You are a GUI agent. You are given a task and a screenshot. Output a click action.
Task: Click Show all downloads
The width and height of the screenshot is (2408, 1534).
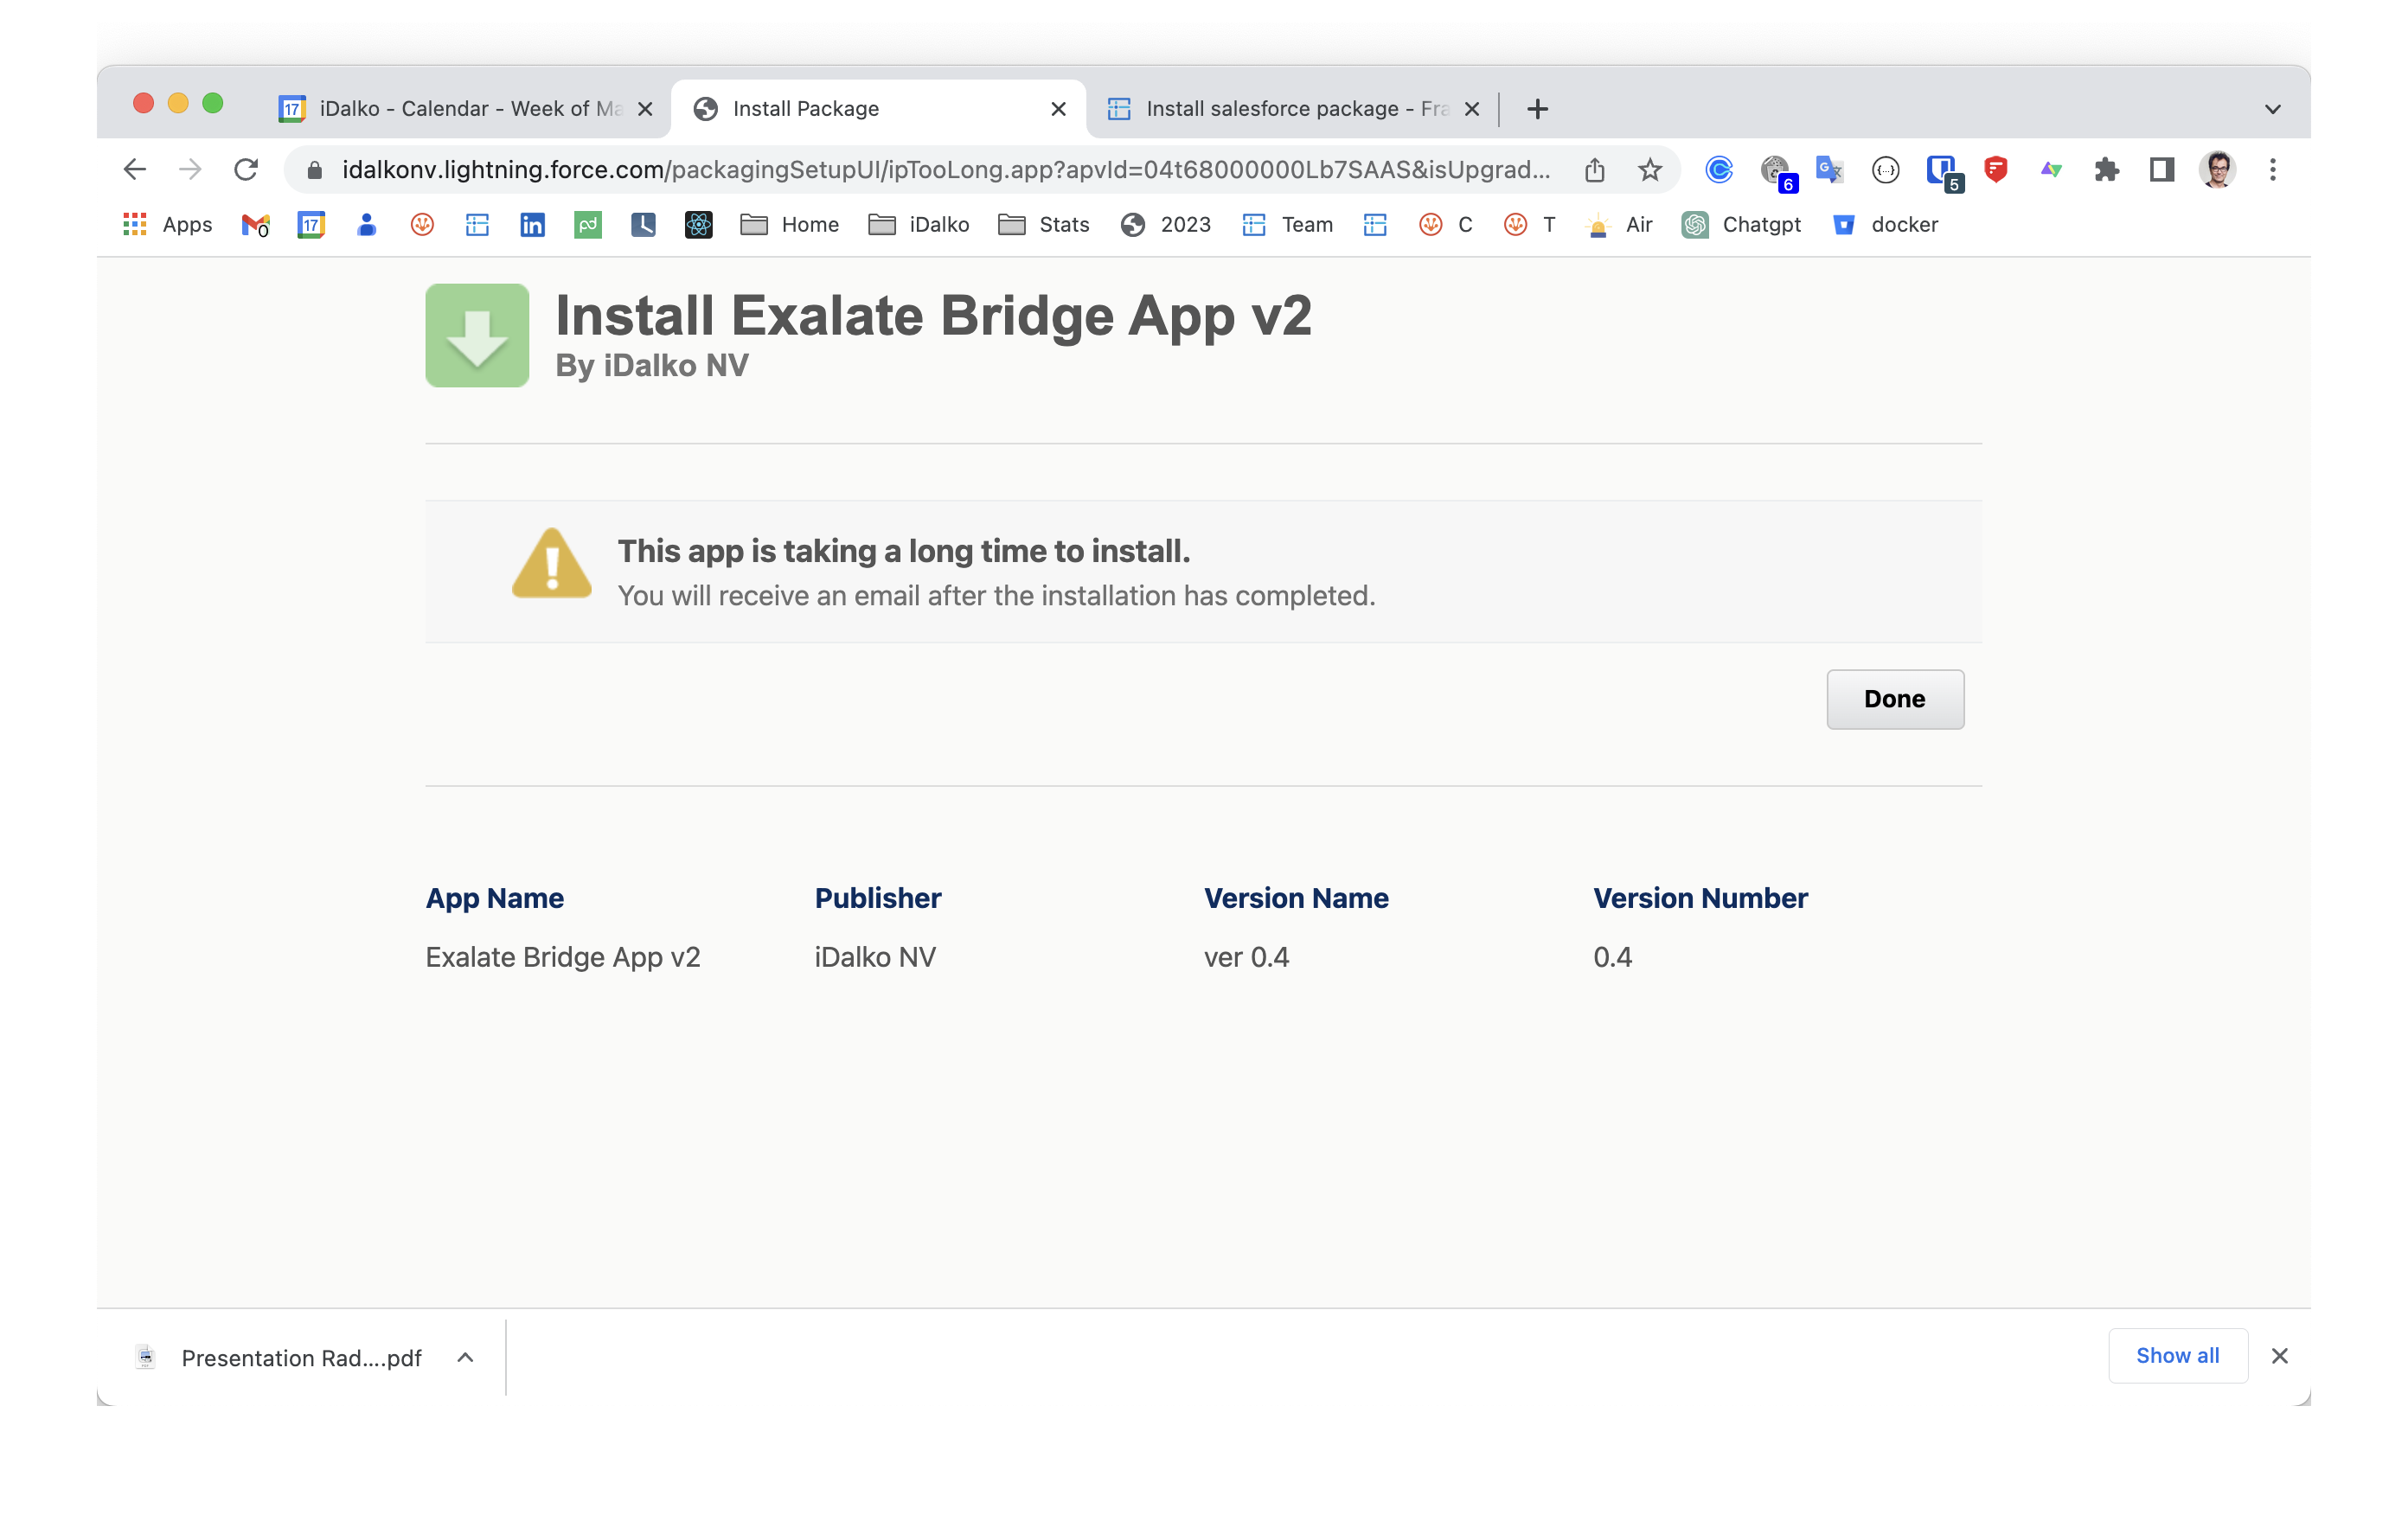(2177, 1355)
